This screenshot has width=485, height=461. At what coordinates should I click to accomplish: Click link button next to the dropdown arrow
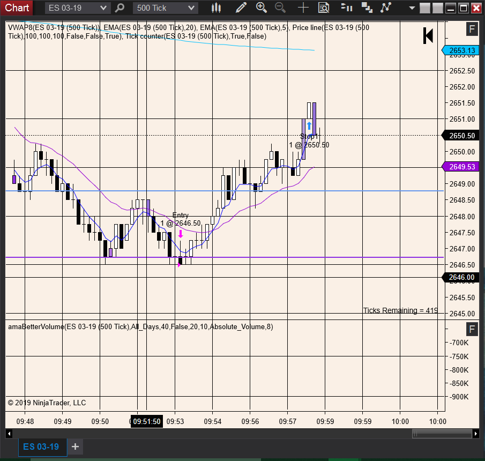(x=425, y=8)
